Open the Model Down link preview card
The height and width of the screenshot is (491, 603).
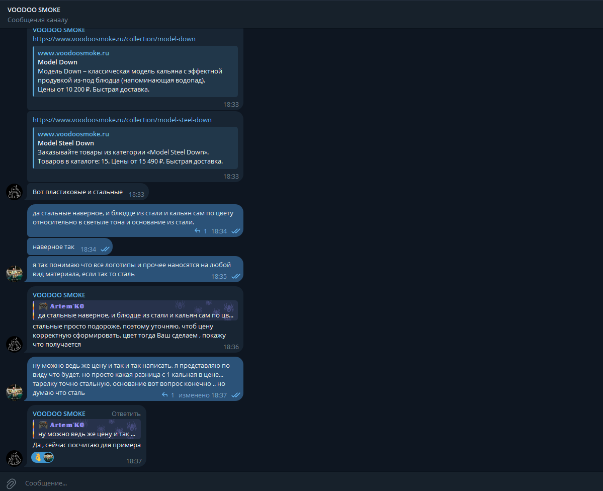[x=135, y=71]
